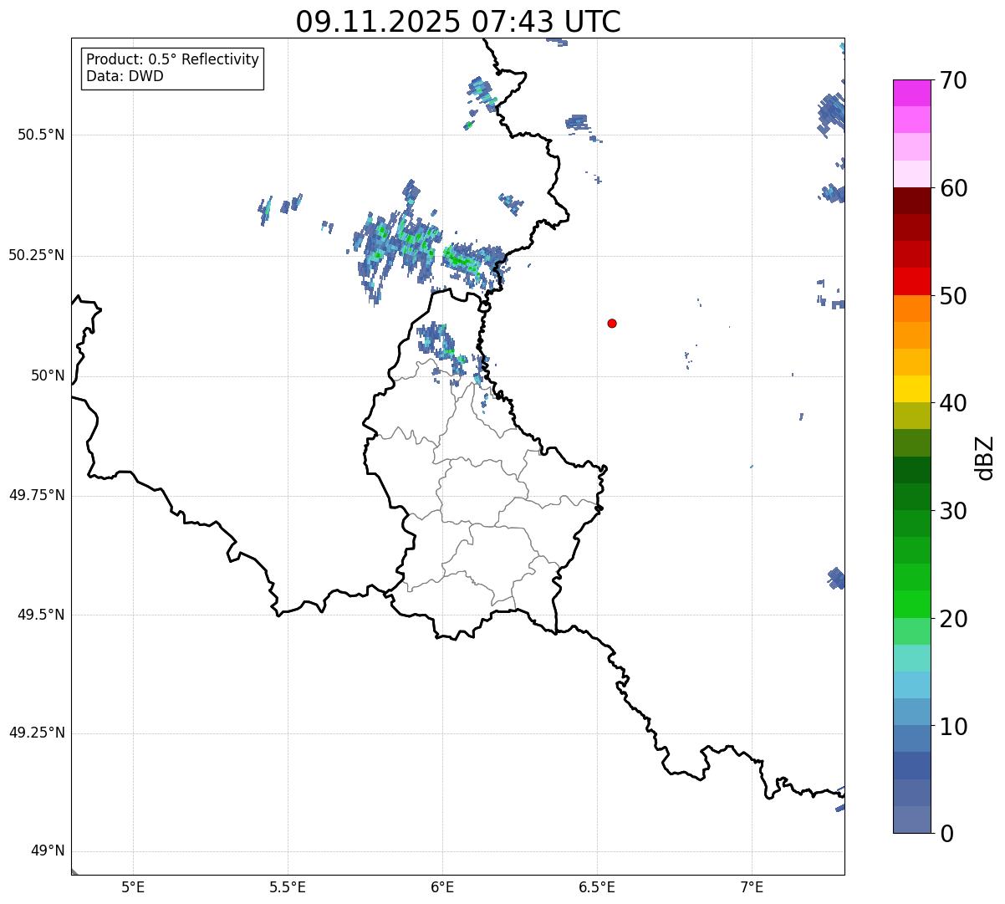Click the latitude label 50°N
1005x904 pixels.
(48, 375)
